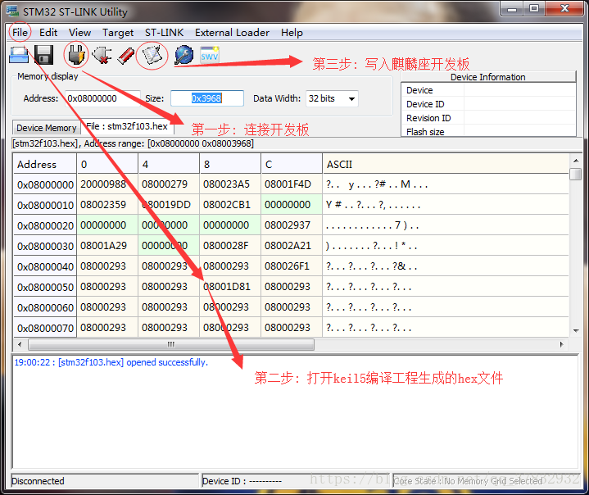Click the column header labeled 0
This screenshot has width=589, height=495.
tap(107, 164)
